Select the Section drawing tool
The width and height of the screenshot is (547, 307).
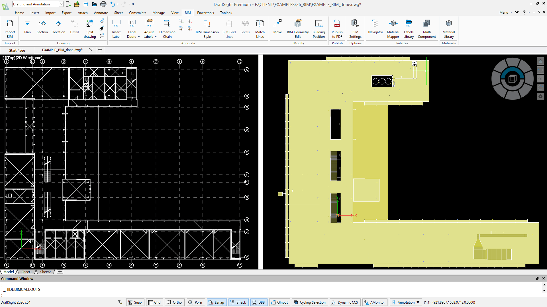tap(42, 27)
